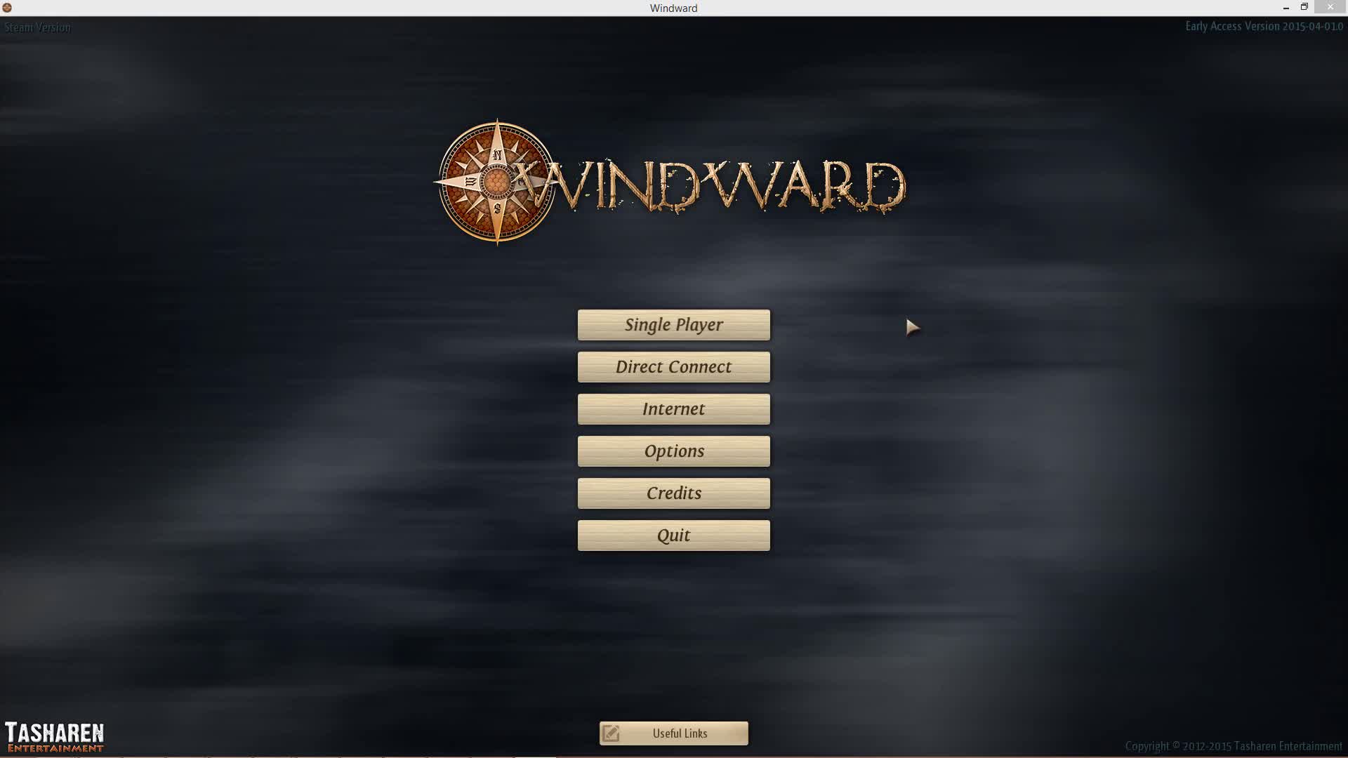Click the Windward app icon in title bar
This screenshot has height=758, width=1348.
point(7,8)
